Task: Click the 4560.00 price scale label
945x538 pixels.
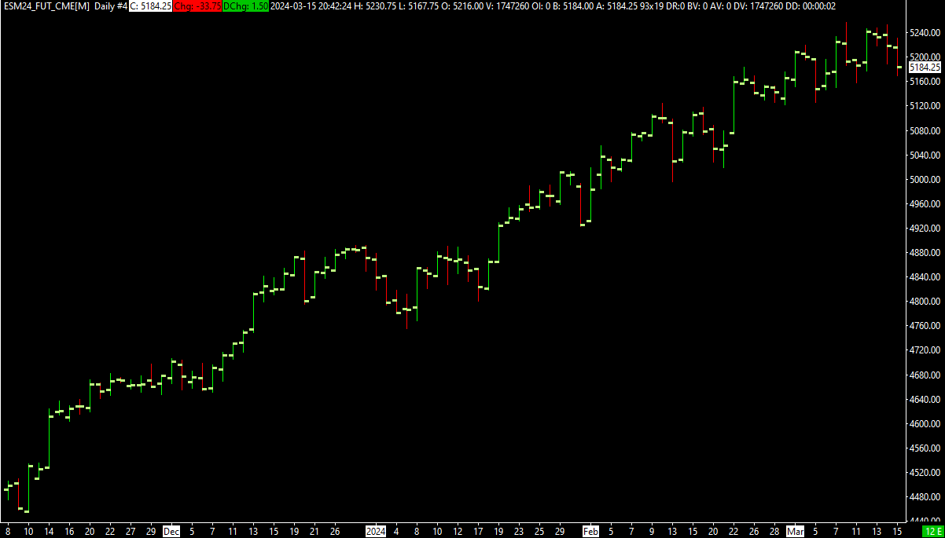Action: point(925,448)
